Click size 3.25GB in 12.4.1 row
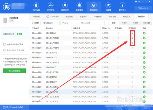This screenshot has width=153, height=110. point(105,62)
